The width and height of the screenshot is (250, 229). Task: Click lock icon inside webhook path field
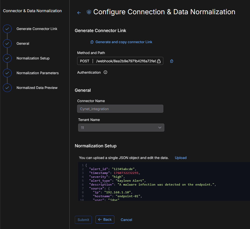pyautogui.click(x=159, y=61)
